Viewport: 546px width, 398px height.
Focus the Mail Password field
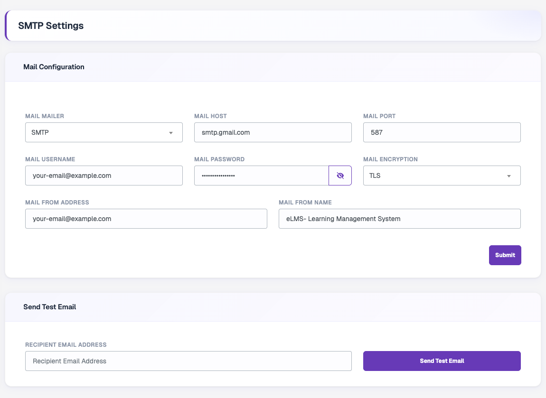click(x=262, y=176)
